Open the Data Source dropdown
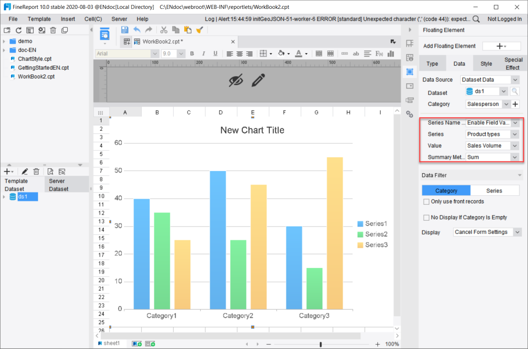The width and height of the screenshot is (528, 349). point(490,79)
